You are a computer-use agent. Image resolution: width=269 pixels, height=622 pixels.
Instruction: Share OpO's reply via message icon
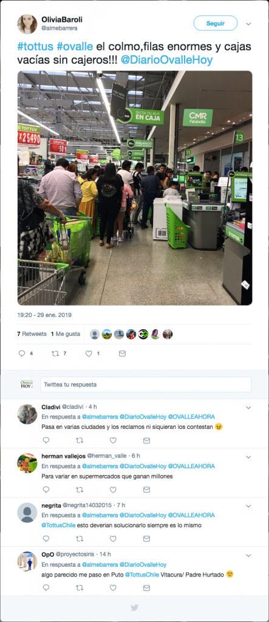(146, 588)
